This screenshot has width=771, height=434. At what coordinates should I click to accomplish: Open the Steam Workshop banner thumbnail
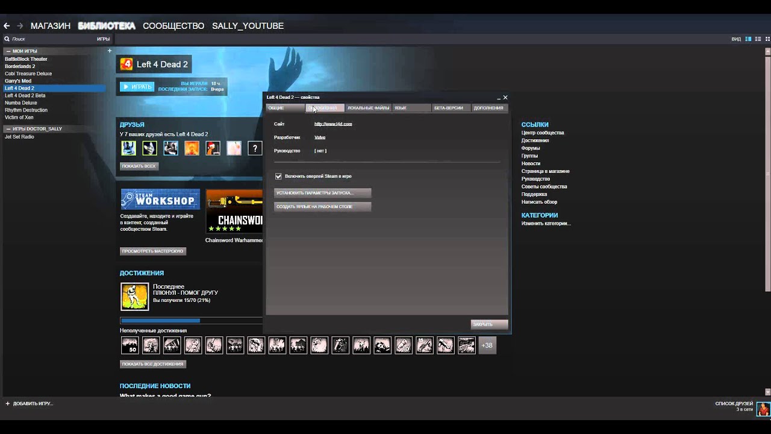(x=160, y=199)
